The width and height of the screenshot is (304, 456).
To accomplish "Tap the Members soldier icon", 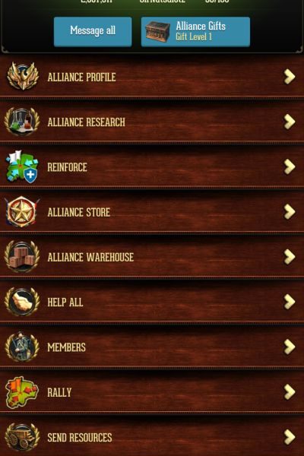I will [x=22, y=347].
